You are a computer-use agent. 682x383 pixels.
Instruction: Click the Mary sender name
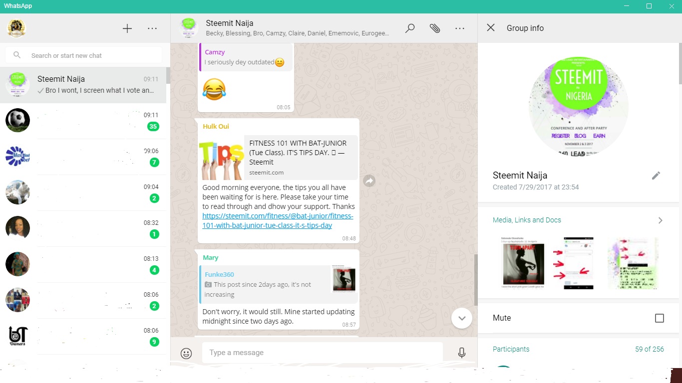210,258
